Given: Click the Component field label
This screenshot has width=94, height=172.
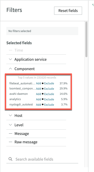Looking at the screenshot, I should tap(25, 69).
